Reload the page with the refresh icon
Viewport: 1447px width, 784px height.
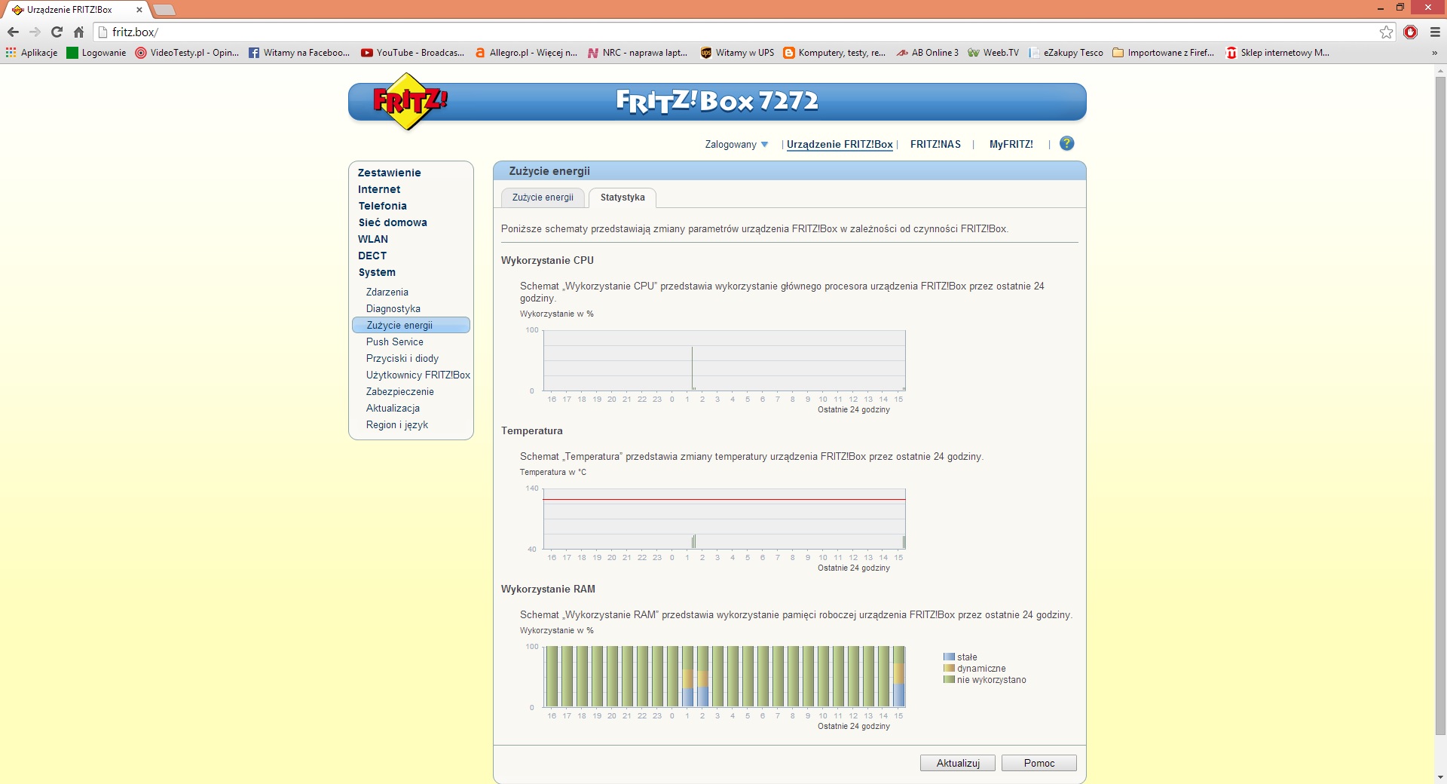pos(57,32)
